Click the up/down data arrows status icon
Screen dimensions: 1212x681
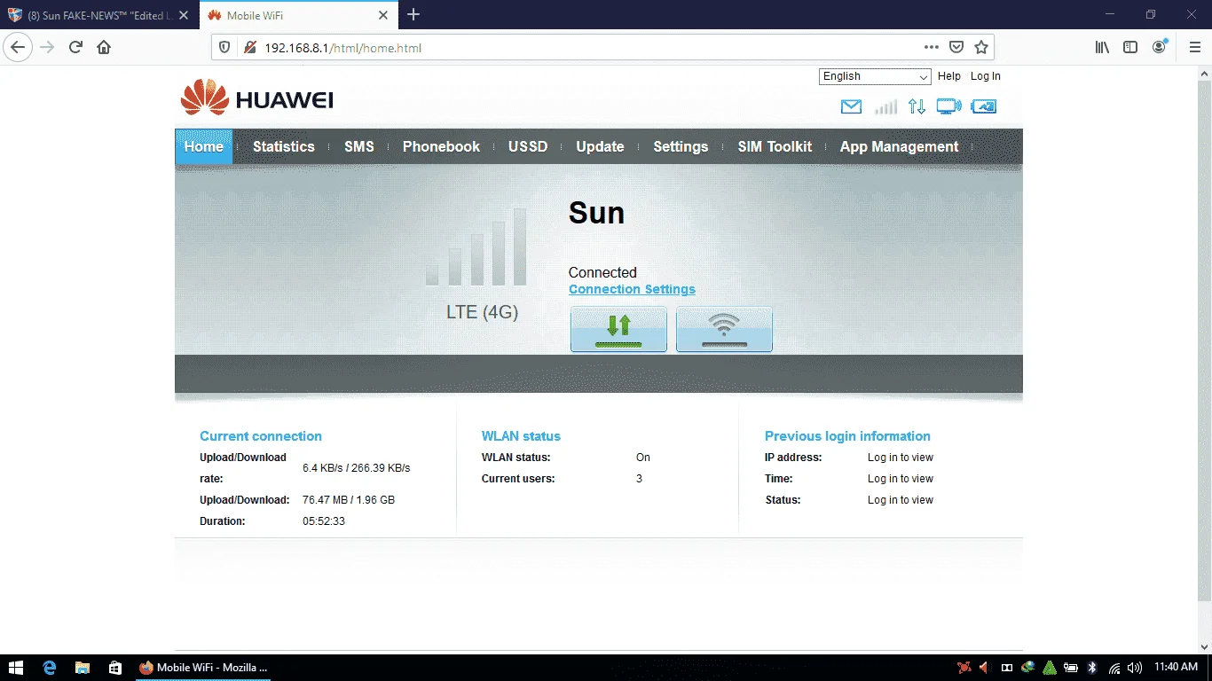917,106
